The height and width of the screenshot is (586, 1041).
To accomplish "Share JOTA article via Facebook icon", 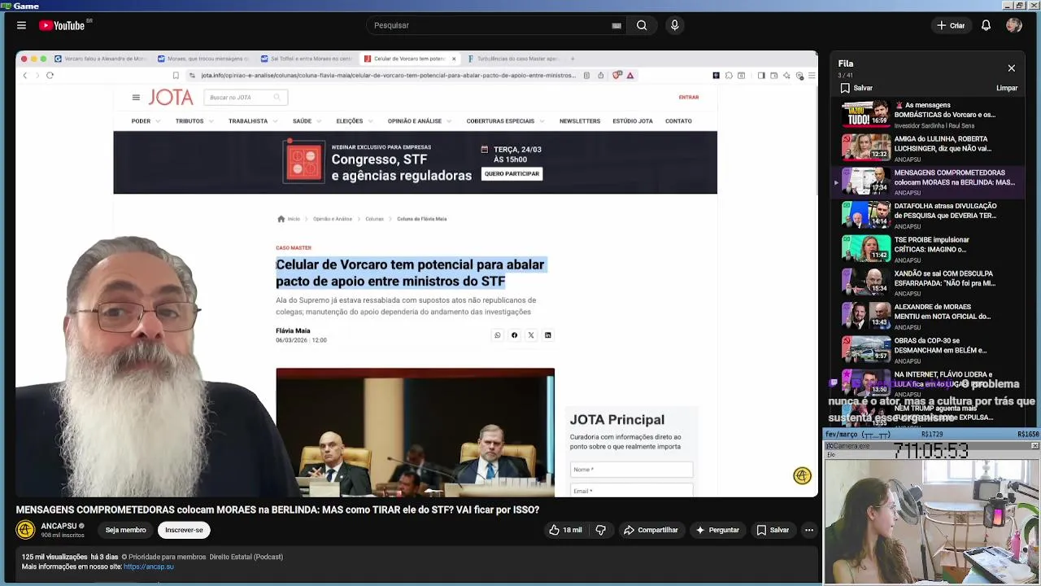I will coord(514,335).
